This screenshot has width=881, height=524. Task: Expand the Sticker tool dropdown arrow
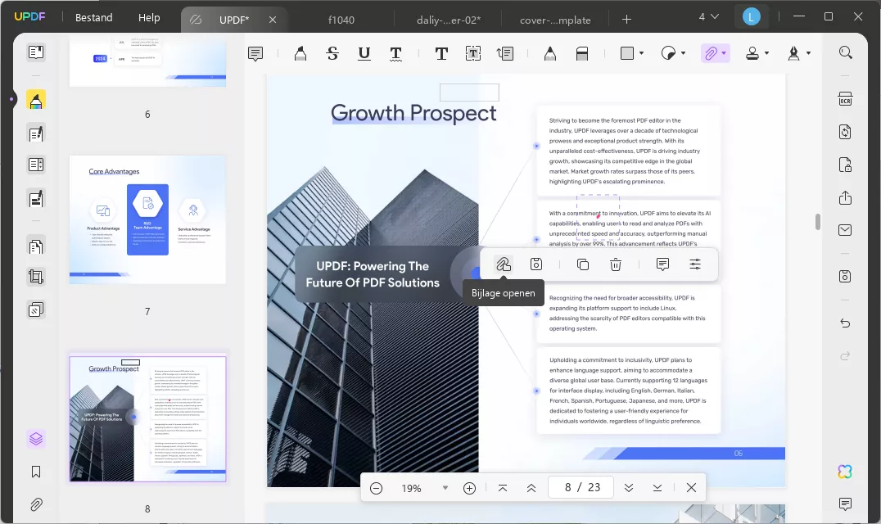point(683,53)
